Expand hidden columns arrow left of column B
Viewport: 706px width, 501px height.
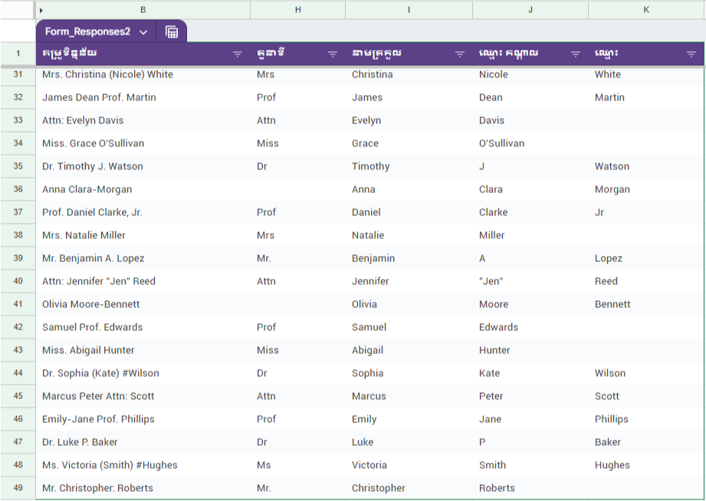click(x=41, y=10)
